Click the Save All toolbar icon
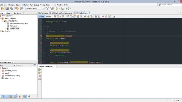 (x=11, y=8)
